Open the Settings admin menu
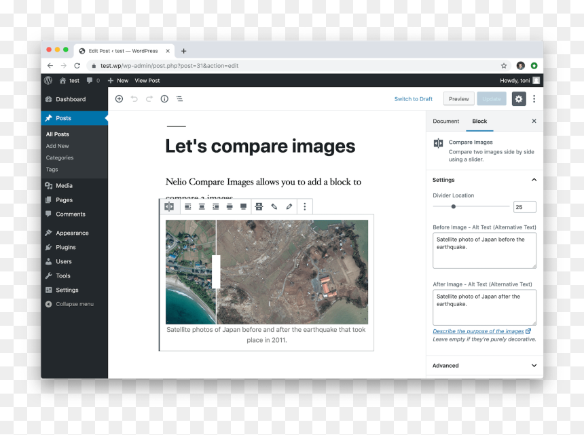 pyautogui.click(x=75, y=290)
